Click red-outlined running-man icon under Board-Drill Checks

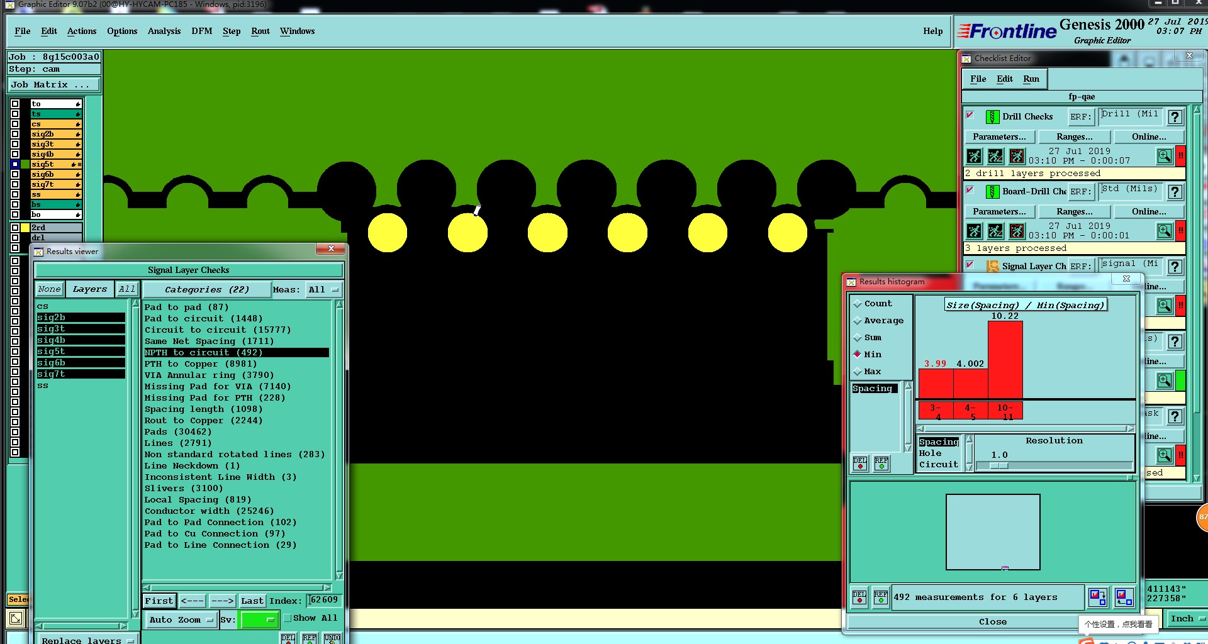coord(1017,231)
